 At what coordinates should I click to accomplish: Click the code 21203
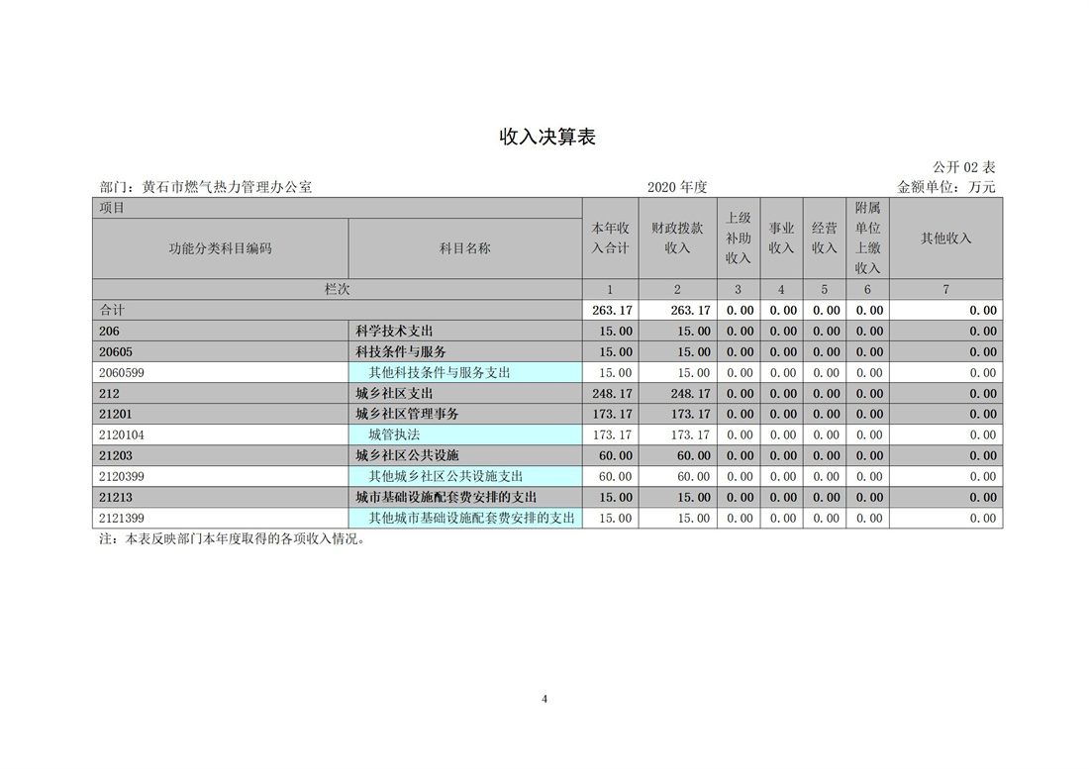coord(115,456)
